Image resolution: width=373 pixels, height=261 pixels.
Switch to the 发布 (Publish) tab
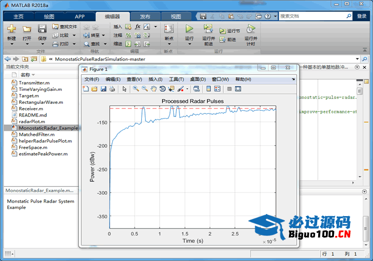145,16
